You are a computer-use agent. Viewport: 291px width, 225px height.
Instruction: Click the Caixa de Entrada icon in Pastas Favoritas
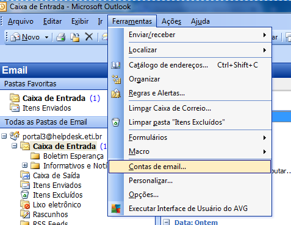pos(15,98)
